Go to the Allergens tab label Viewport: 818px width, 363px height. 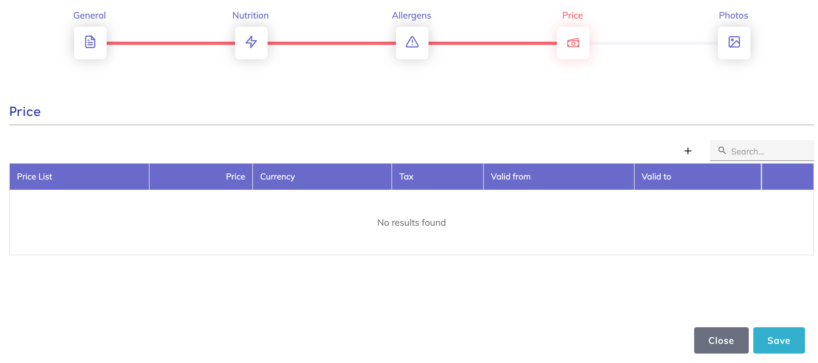[x=411, y=15]
